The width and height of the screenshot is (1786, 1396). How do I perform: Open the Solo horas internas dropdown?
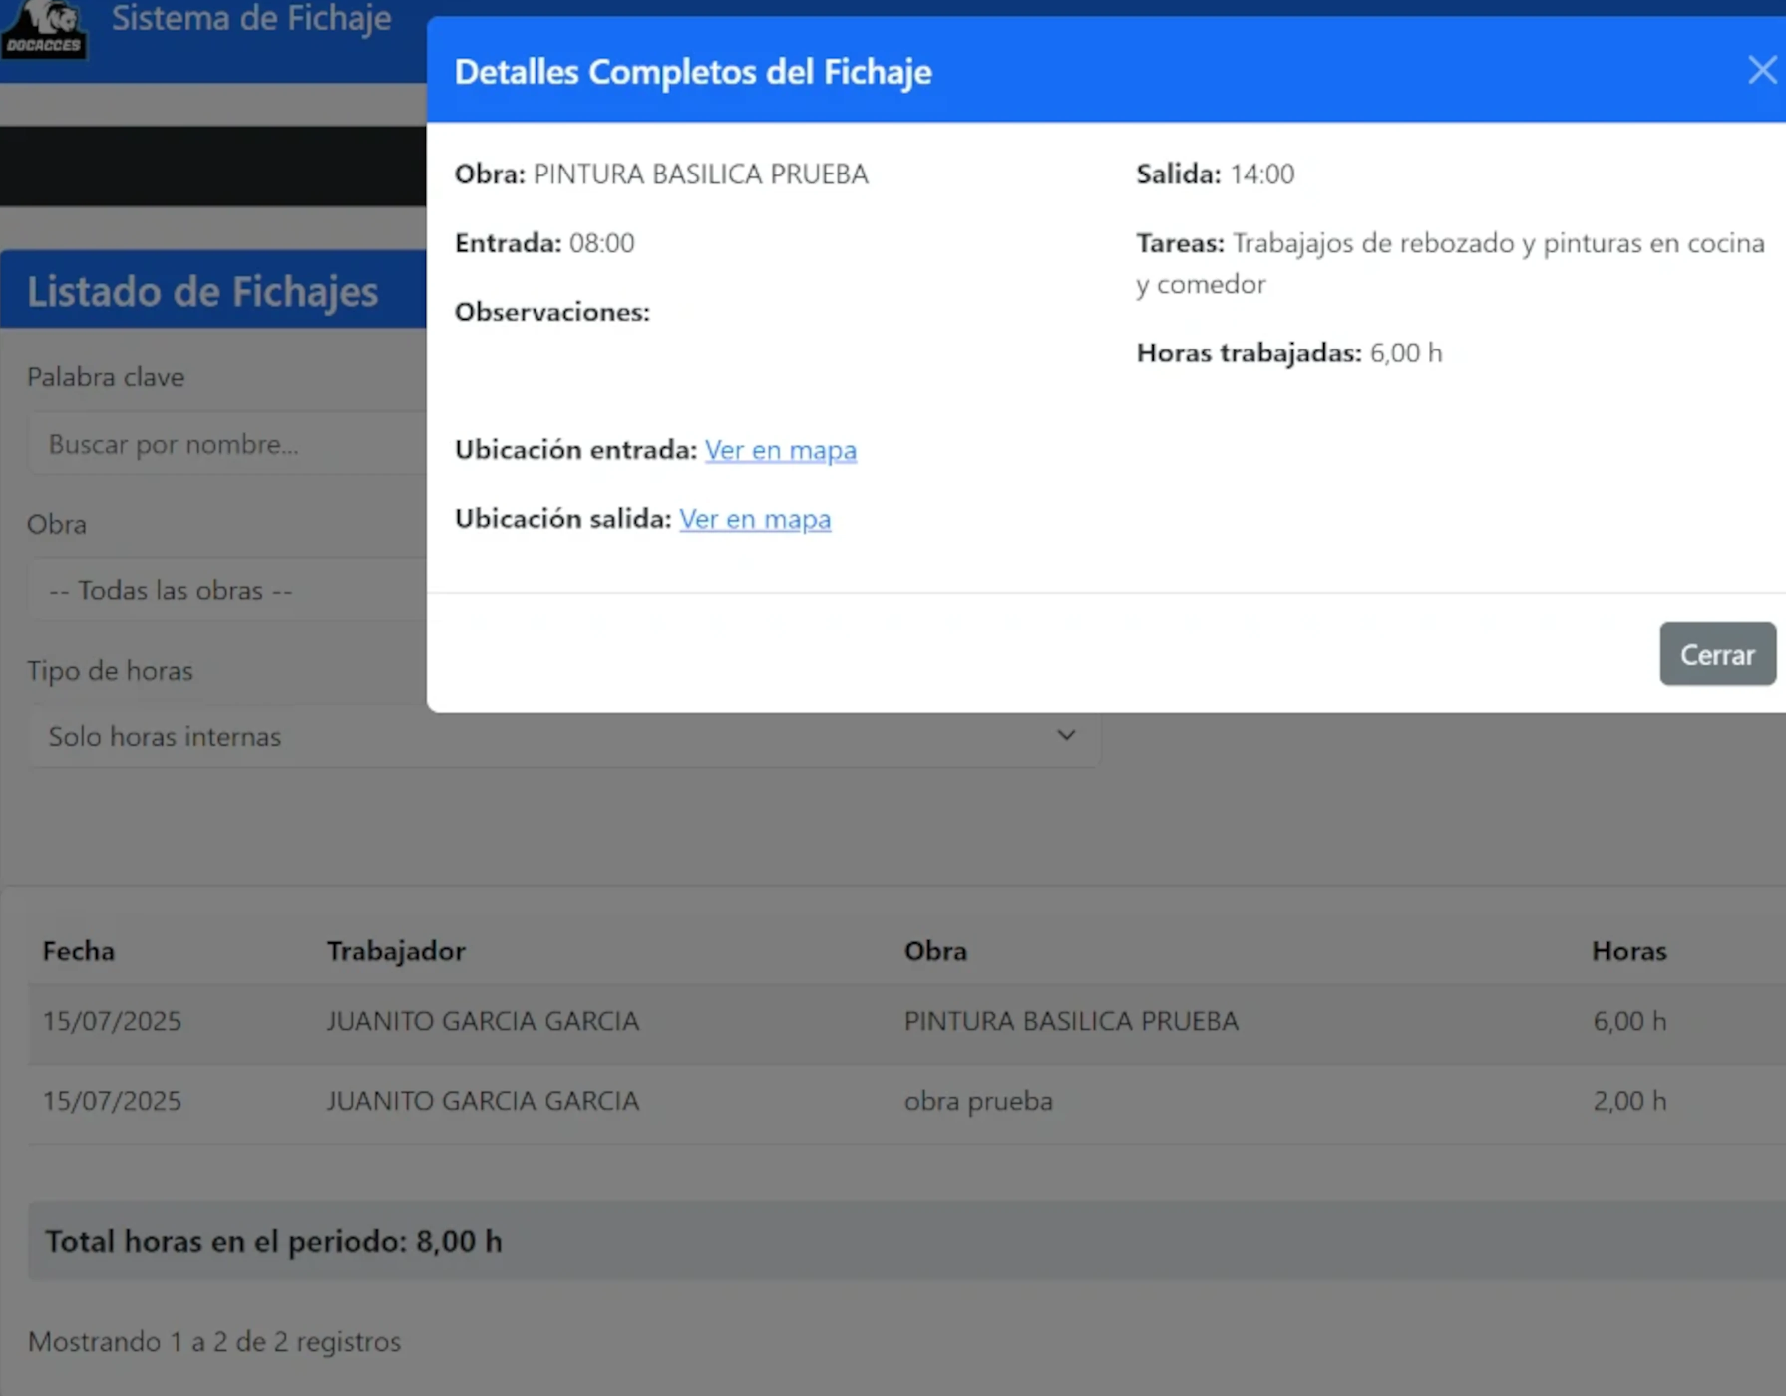[x=564, y=737]
